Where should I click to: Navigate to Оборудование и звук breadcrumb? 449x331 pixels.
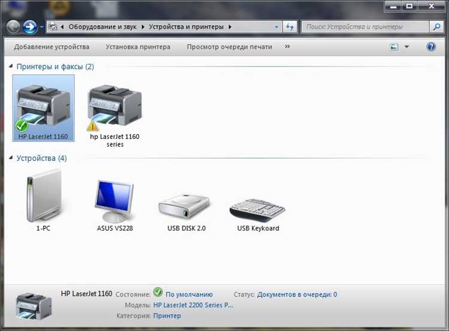[x=102, y=26]
